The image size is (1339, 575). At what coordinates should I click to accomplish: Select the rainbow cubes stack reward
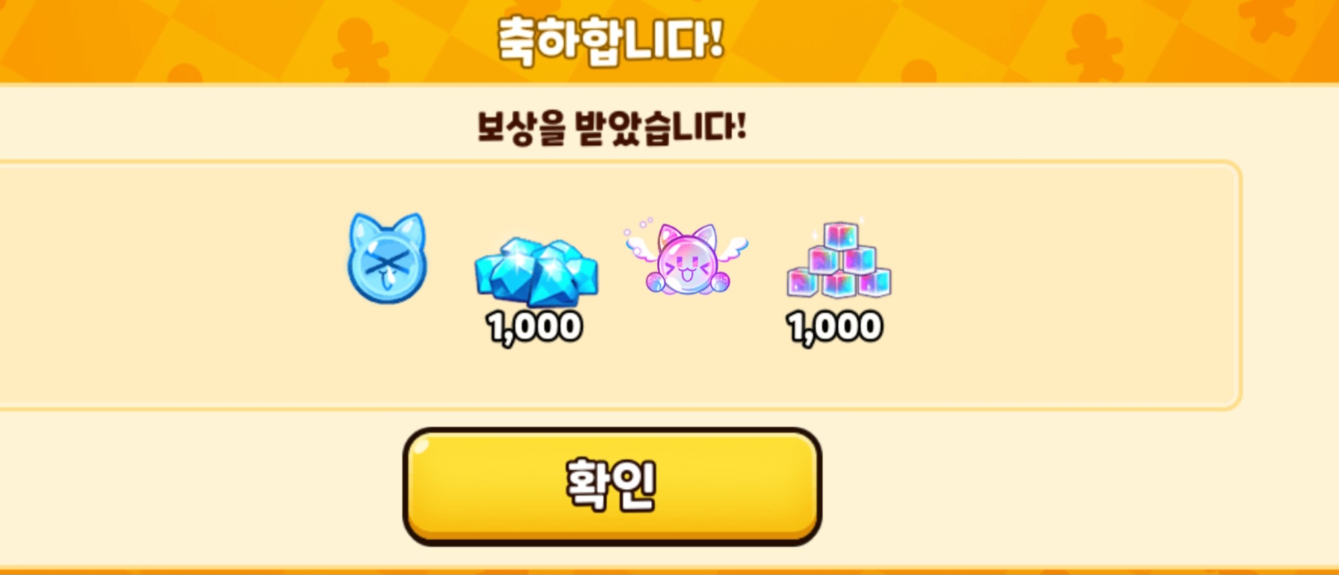[839, 259]
